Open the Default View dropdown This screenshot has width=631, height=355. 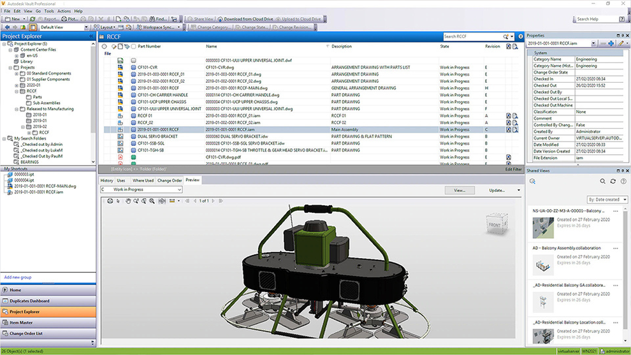(86, 27)
